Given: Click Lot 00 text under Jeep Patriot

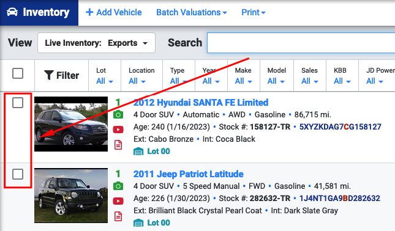Looking at the screenshot, I should click(159, 222).
